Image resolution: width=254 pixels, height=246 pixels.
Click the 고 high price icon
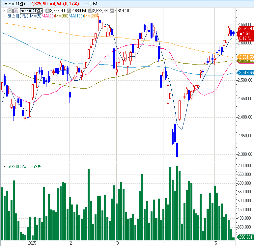[90, 11]
